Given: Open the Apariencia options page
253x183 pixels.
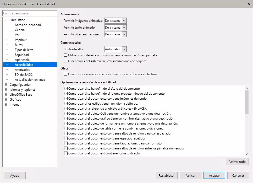Looking at the screenshot, I should [x=22, y=60].
